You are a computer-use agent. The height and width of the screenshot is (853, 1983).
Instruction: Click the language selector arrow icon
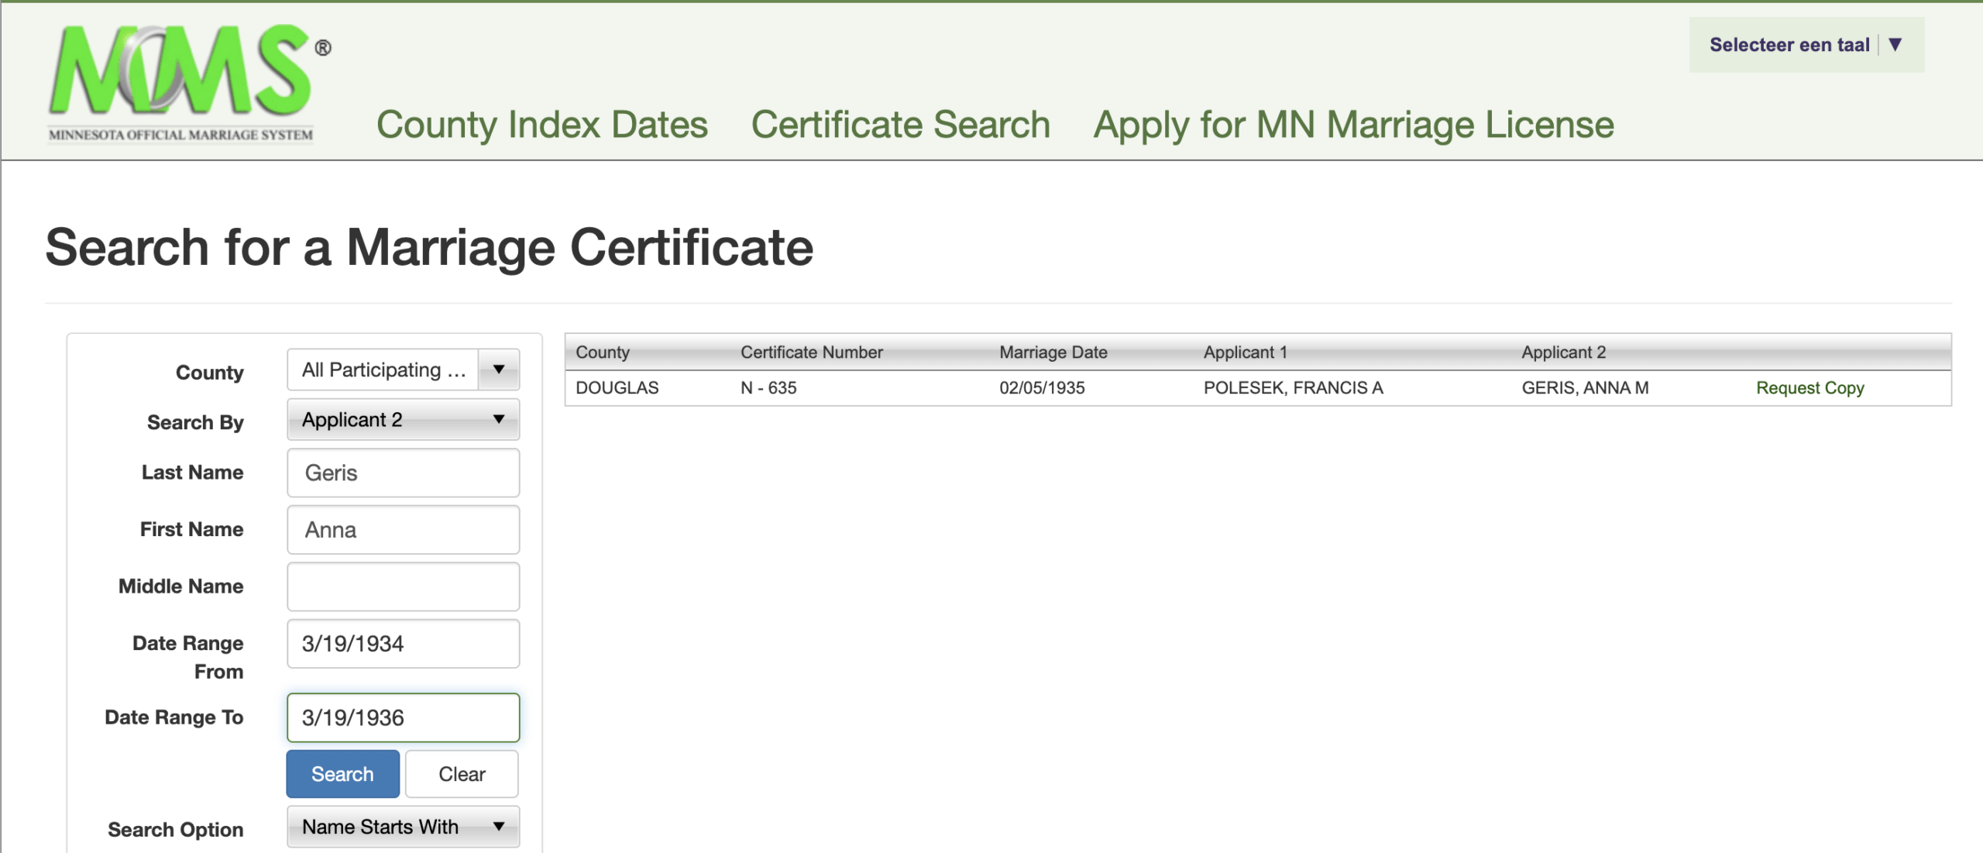[1895, 45]
